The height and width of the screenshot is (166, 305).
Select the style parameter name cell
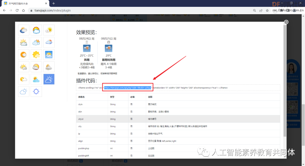pyautogui.click(x=80, y=104)
